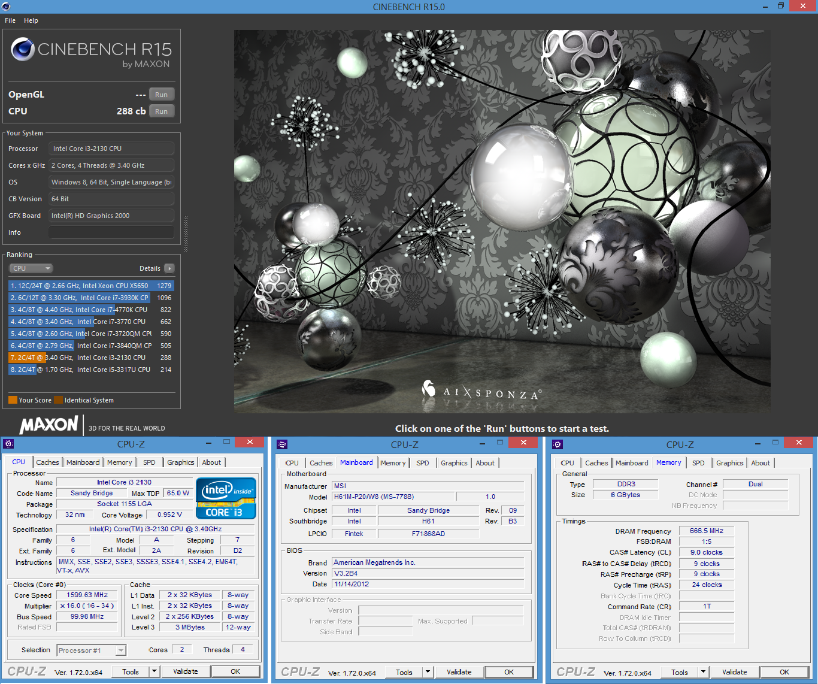This screenshot has height=684, width=818.
Task: Select ranking row Intel Core i7-3720QM
Action: tap(91, 334)
